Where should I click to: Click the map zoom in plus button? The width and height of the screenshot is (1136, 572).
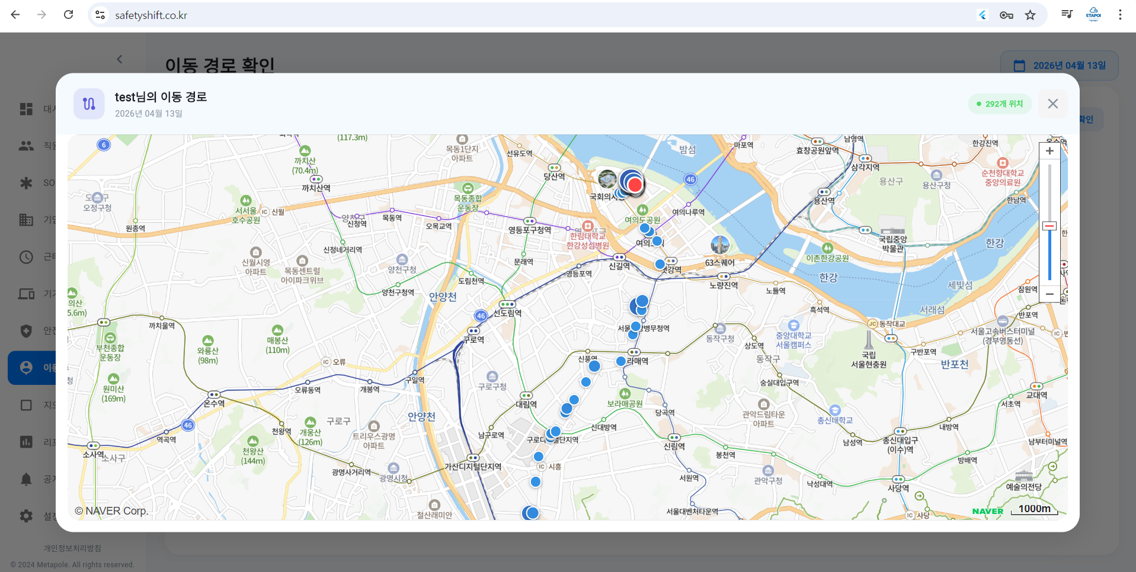click(1049, 151)
